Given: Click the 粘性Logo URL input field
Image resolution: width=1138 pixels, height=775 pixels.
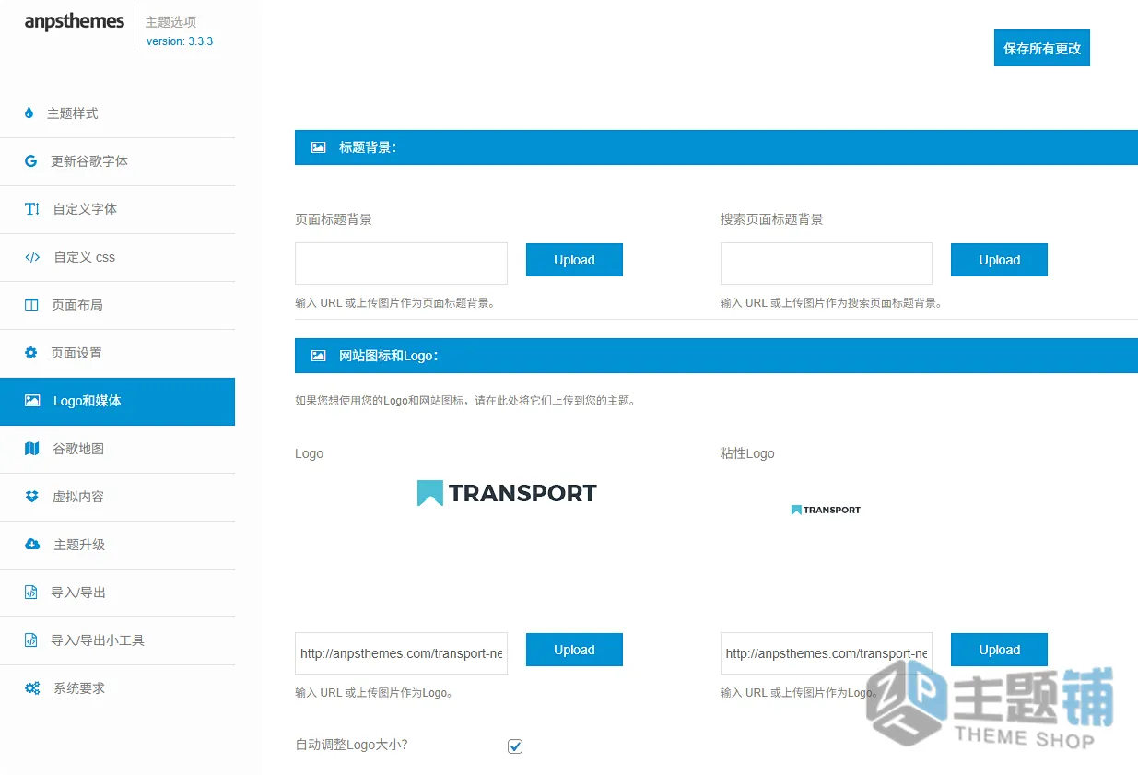Looking at the screenshot, I should click(x=827, y=653).
